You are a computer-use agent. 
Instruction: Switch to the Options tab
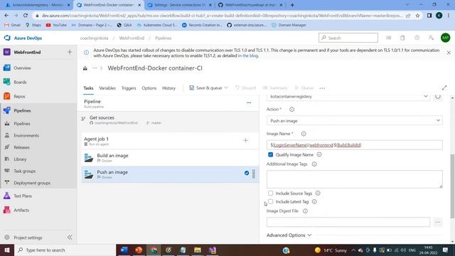click(x=149, y=88)
